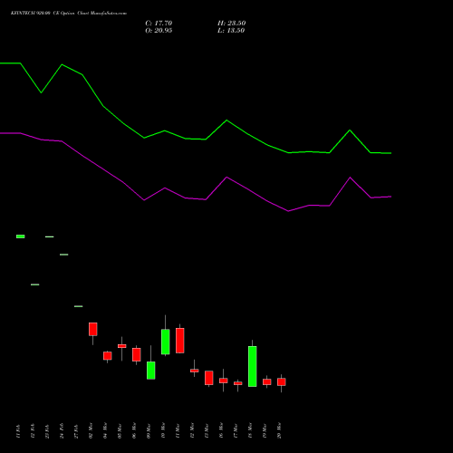Select the low value 'L: 13.50'
Image resolution: width=453 pixels, height=453 pixels.
coord(231,31)
